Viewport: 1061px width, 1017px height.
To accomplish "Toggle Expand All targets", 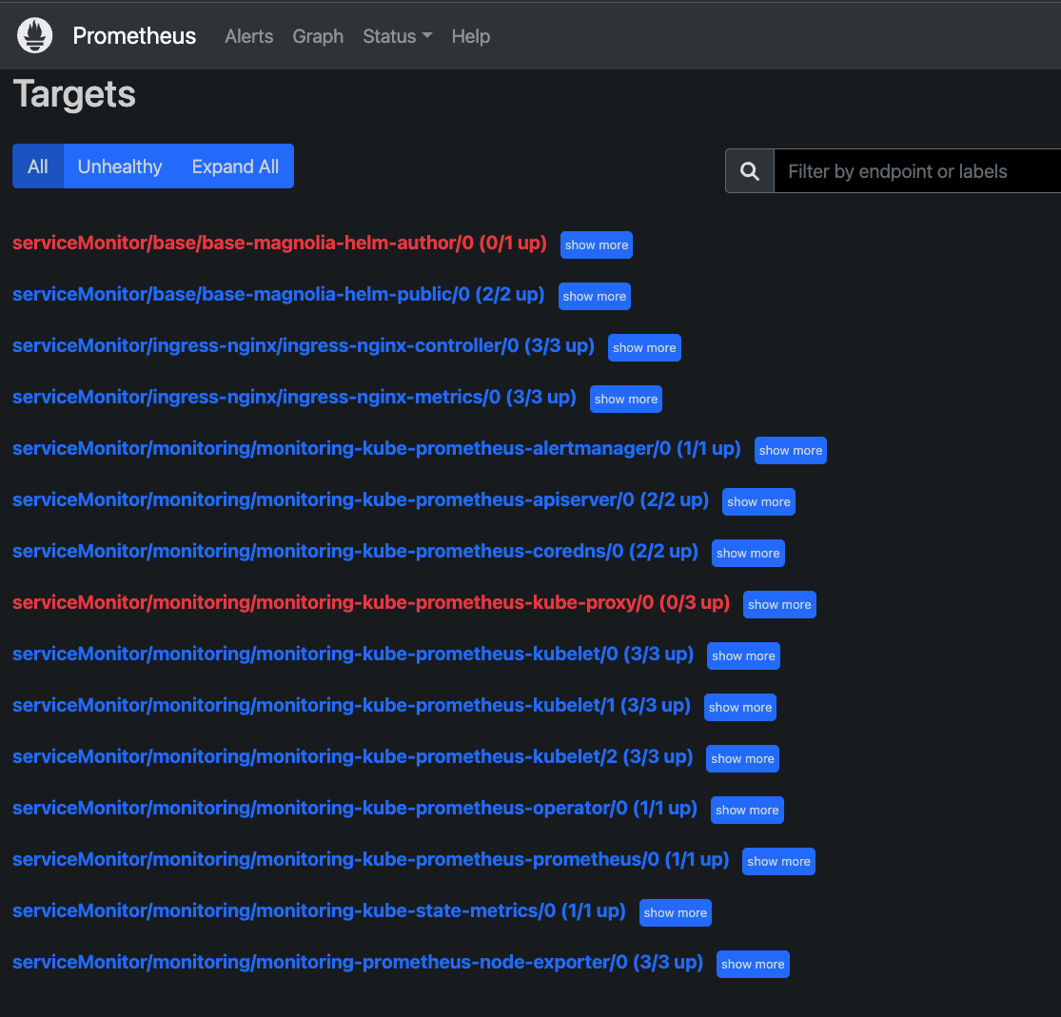I will pos(235,166).
